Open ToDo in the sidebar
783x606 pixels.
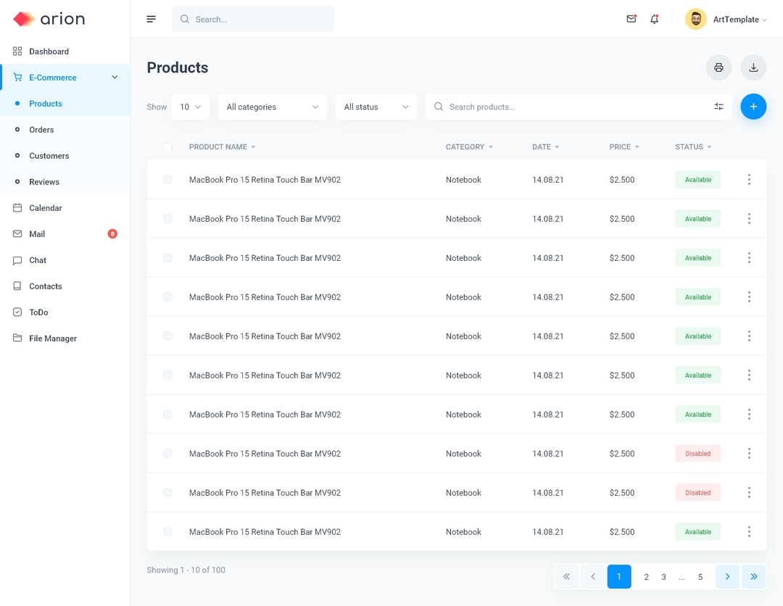(65, 312)
